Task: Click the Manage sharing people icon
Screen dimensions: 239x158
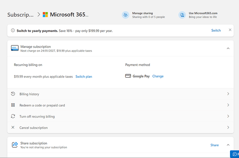Action: (125, 15)
